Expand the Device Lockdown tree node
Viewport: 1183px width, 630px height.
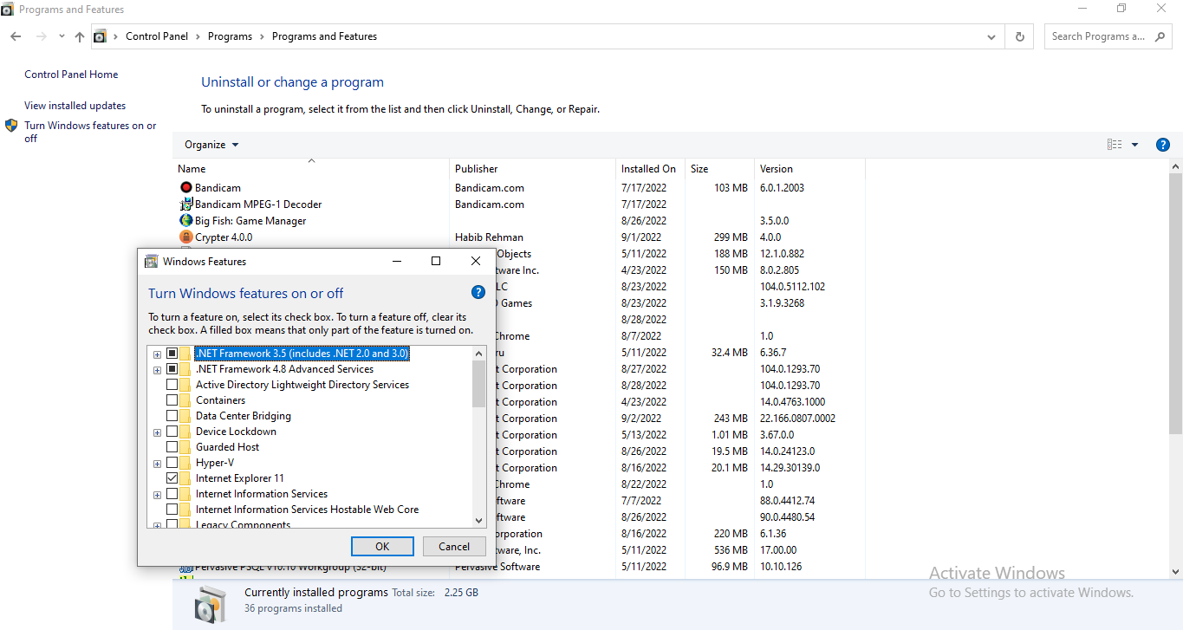click(x=157, y=432)
